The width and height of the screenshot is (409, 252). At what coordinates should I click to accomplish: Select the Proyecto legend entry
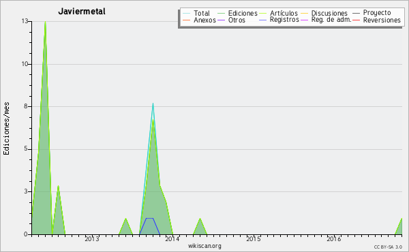372,13
